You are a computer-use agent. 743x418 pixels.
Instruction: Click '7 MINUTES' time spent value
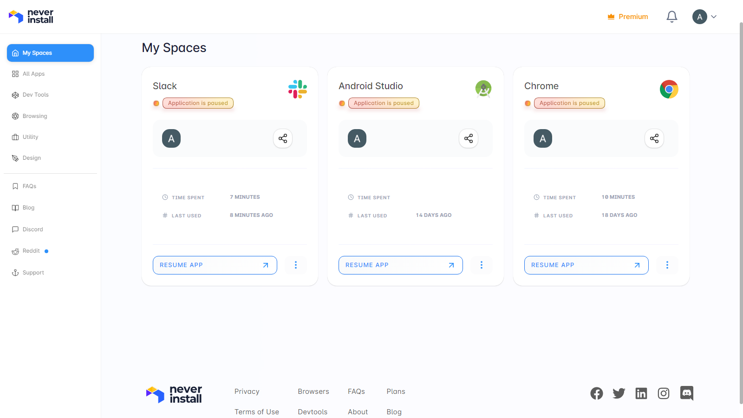245,197
